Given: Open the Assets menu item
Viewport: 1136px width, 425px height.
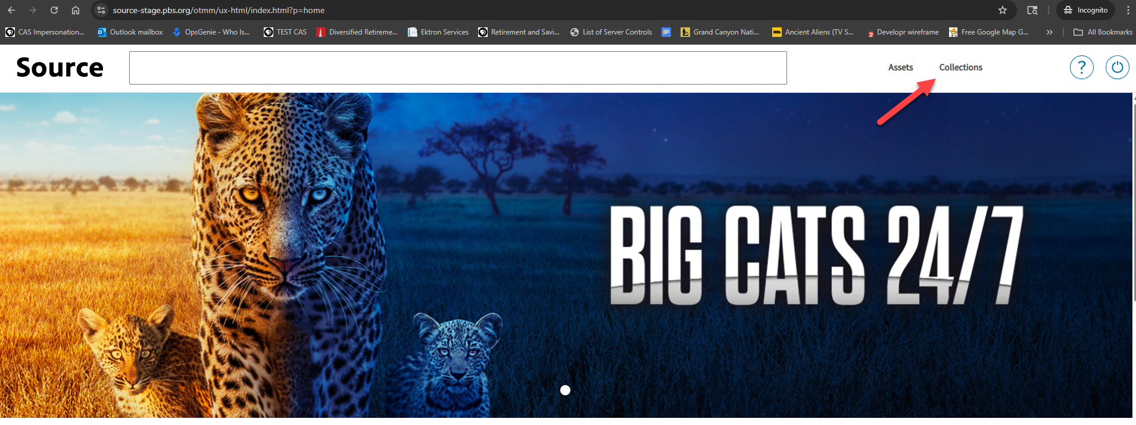Looking at the screenshot, I should 900,67.
